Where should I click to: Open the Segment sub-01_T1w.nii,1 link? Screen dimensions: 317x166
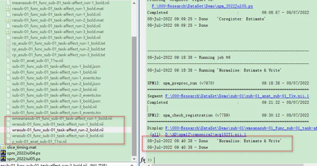click(237, 96)
